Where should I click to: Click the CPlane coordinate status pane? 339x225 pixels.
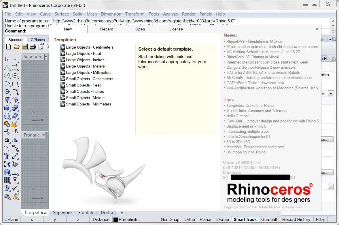click(x=11, y=219)
